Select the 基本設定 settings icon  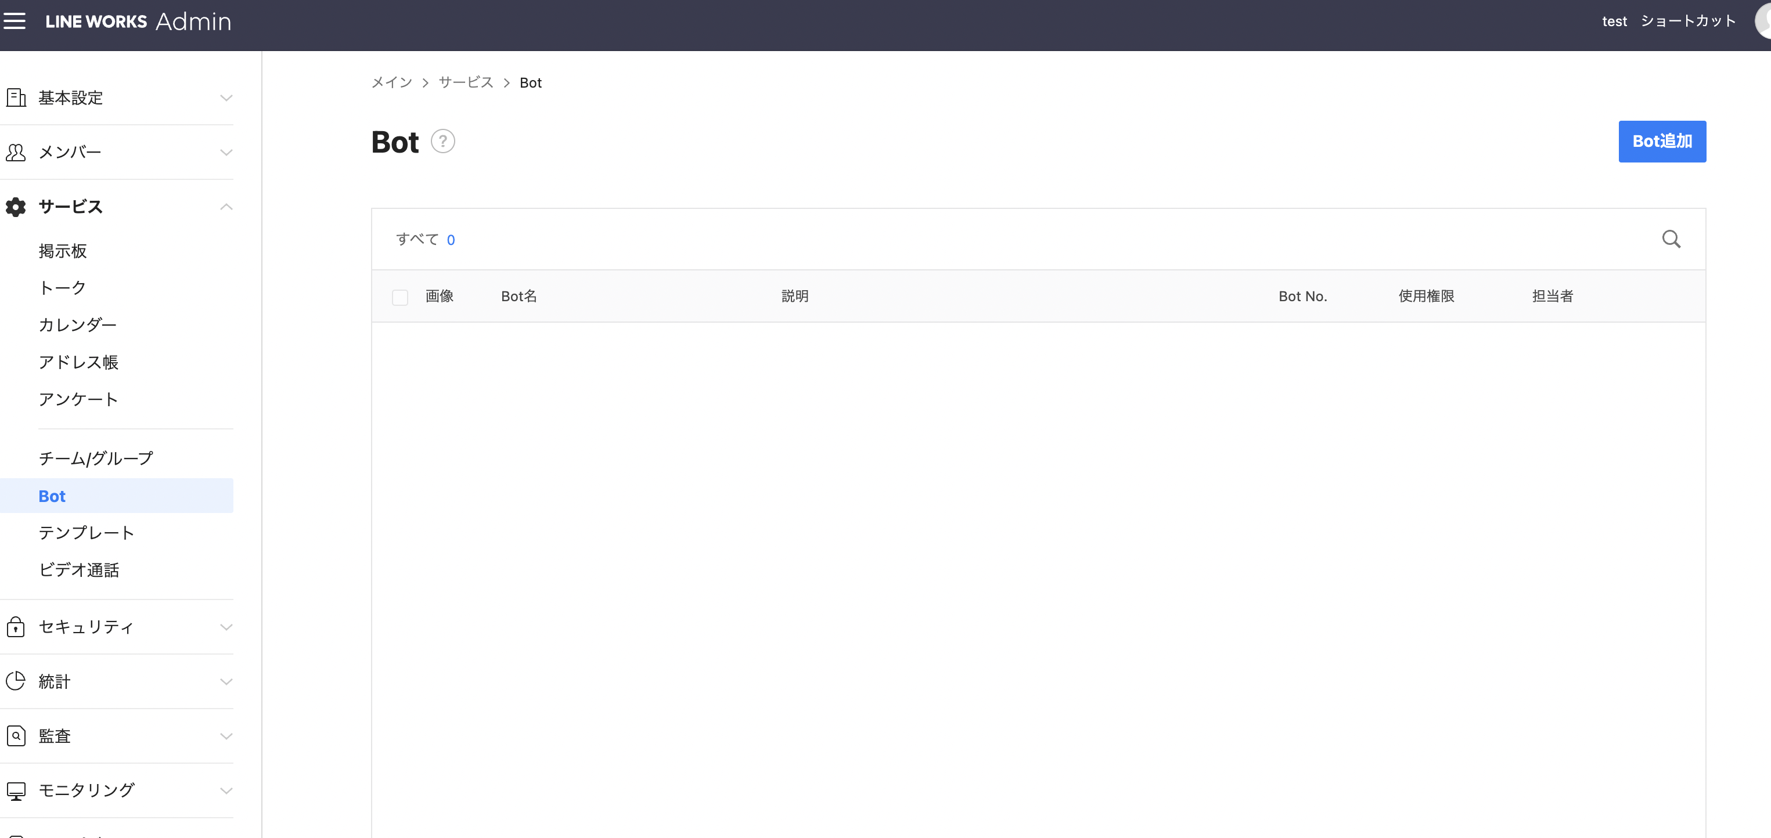pyautogui.click(x=16, y=97)
